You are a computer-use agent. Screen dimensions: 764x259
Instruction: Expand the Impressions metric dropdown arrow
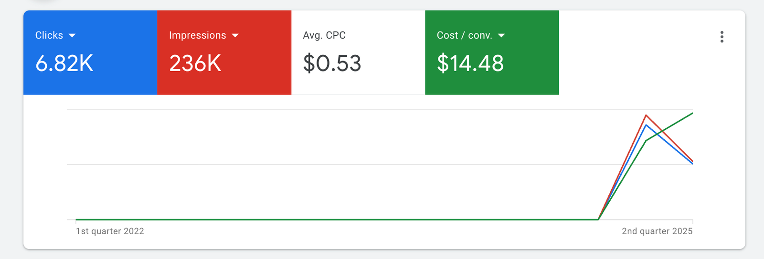coord(235,36)
